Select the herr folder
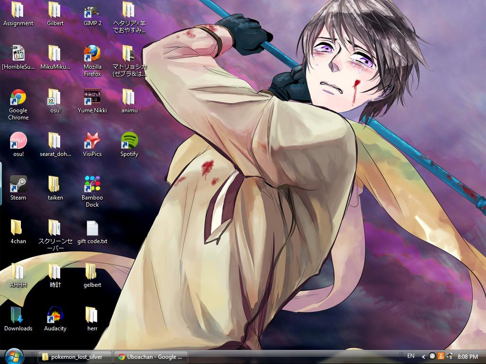Screen dimensions: 486x364 [93, 319]
